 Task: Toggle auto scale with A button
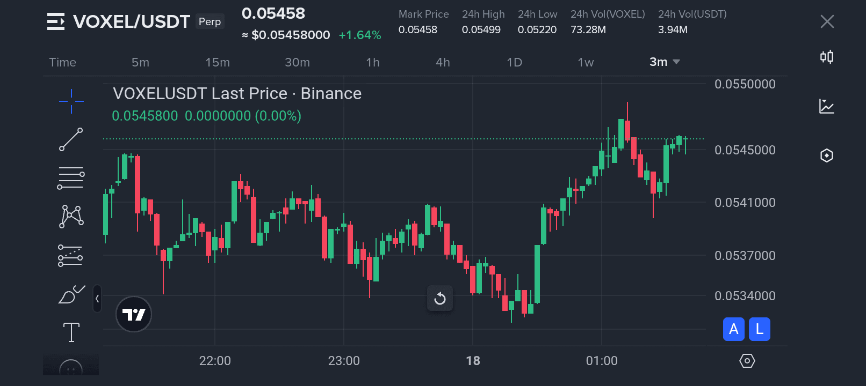[x=734, y=329]
